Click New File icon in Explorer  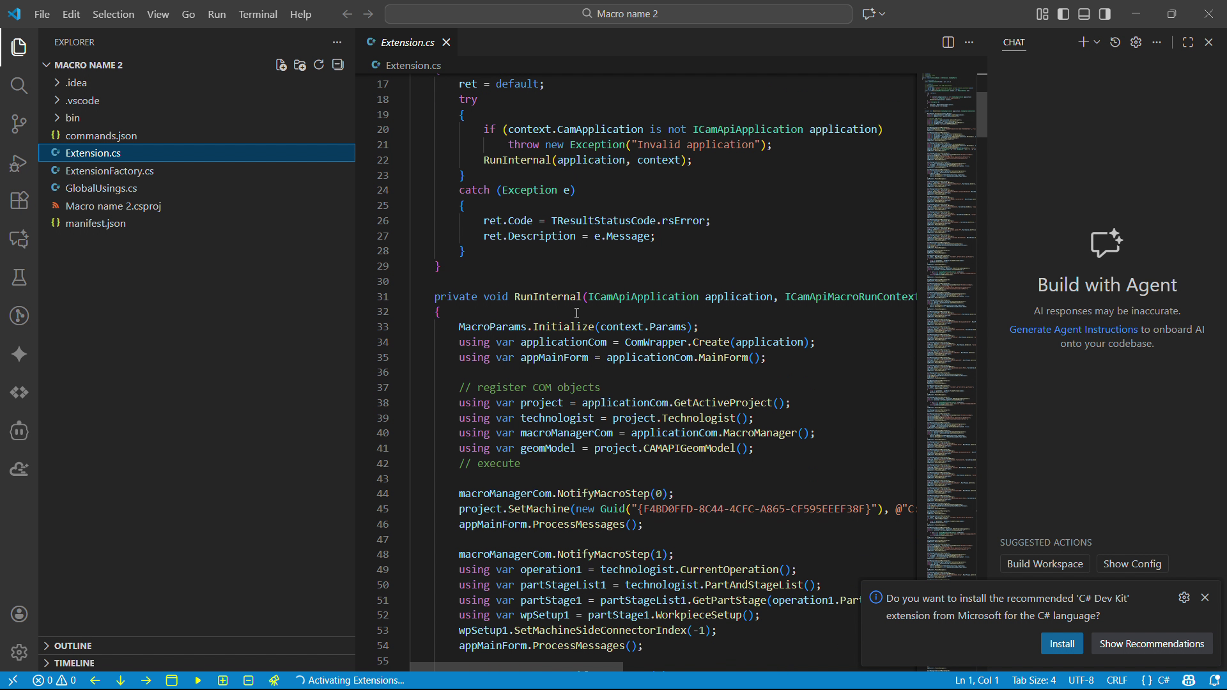pyautogui.click(x=281, y=65)
